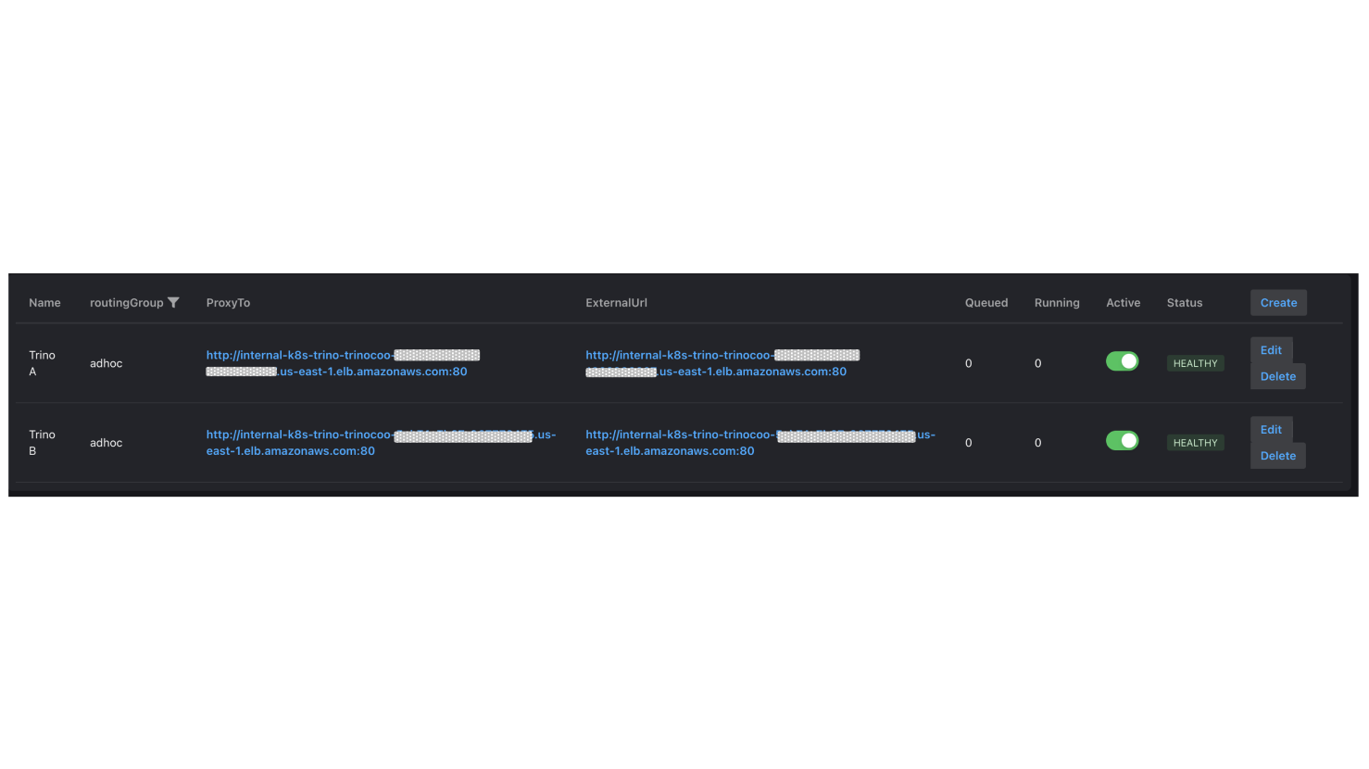Open the ProxyTo link for Trino A
The width and height of the screenshot is (1369, 769).
coord(298,356)
